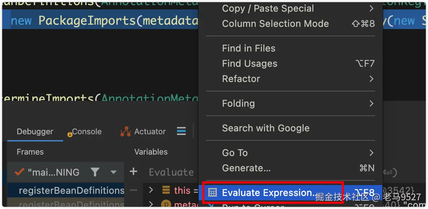Click the Evaluate expression input field
Screen dimensions: 428x209
[x=171, y=172]
